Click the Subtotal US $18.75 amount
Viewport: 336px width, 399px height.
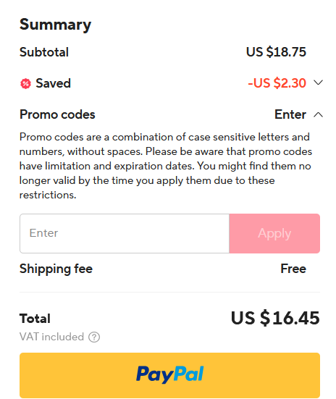(x=276, y=52)
